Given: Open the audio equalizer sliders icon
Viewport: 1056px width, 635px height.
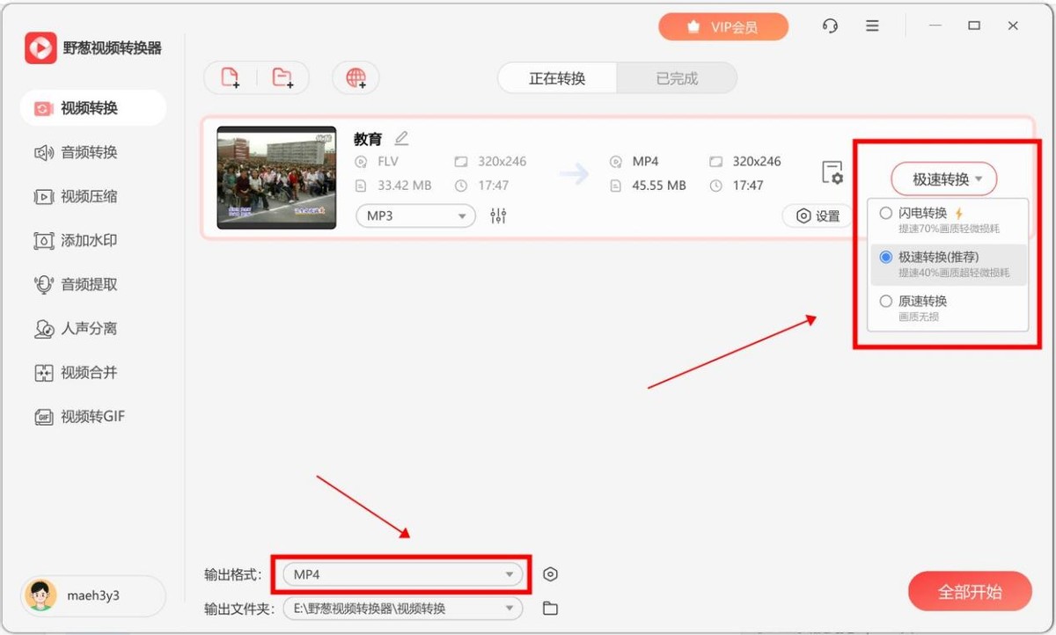Looking at the screenshot, I should point(498,215).
